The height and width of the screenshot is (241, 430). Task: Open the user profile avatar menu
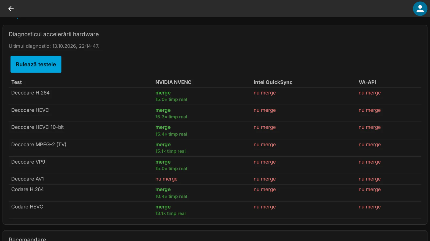pos(420,9)
